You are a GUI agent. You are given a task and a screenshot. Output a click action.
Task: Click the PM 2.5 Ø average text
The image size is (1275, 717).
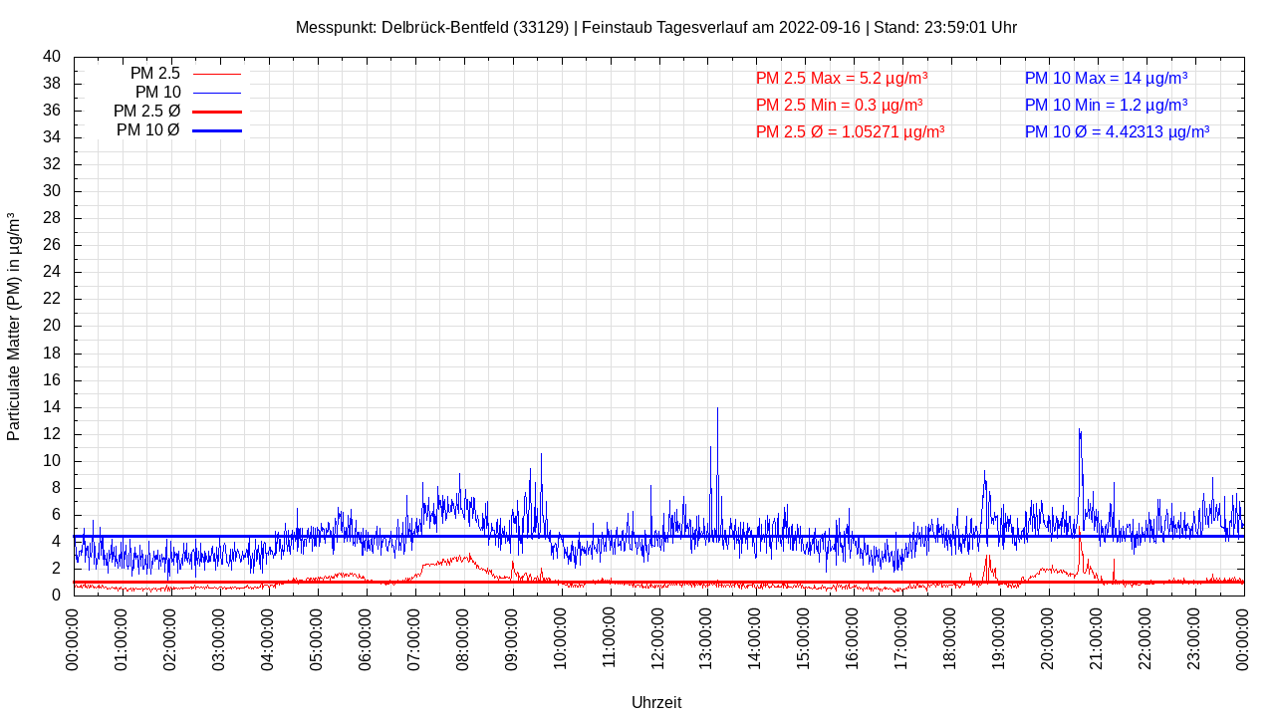coord(850,131)
